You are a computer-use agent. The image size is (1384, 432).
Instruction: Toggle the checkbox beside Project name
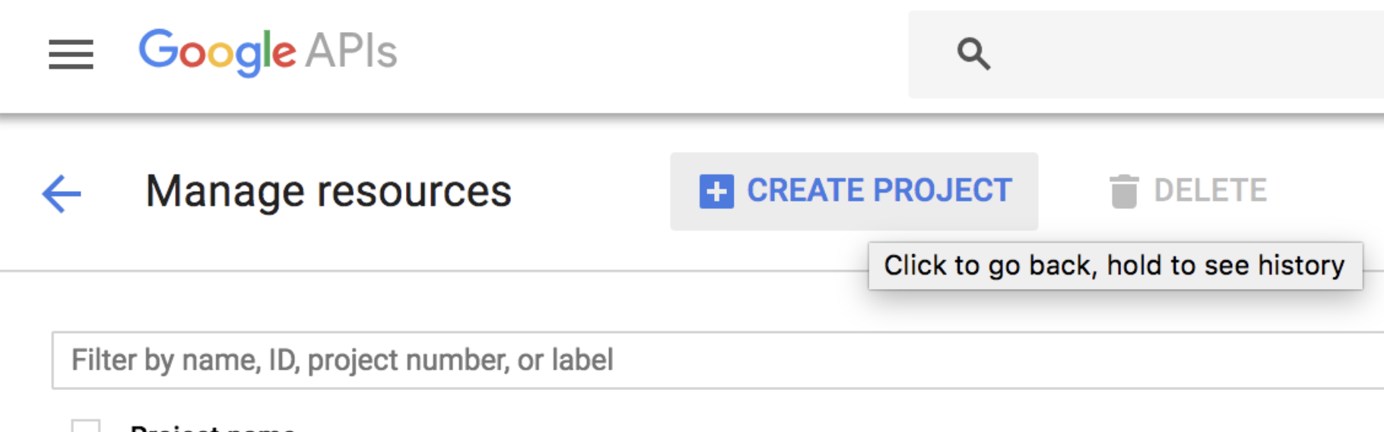tap(85, 427)
